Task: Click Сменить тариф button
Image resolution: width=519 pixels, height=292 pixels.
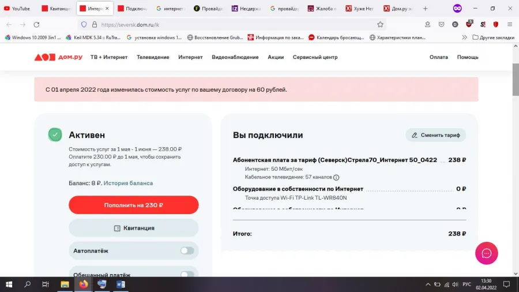Action: [x=435, y=135]
